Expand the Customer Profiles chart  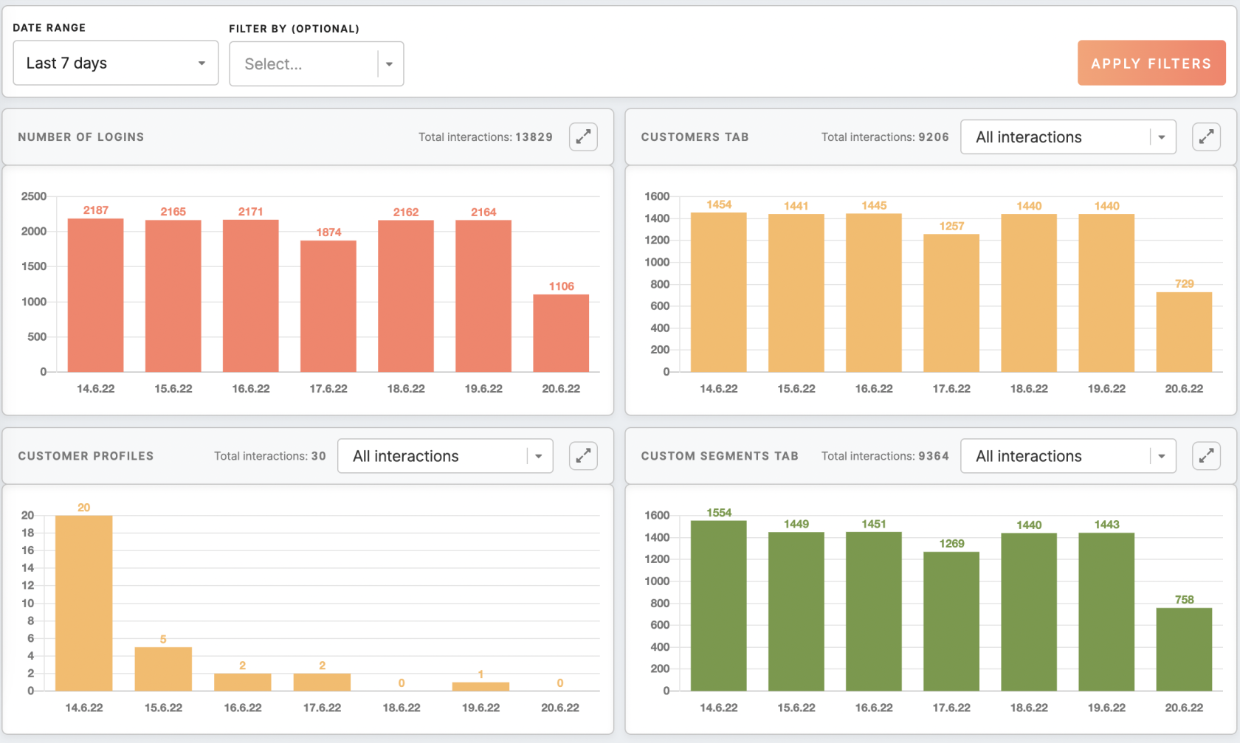click(x=583, y=456)
